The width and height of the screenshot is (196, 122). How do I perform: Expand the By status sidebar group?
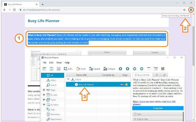(x=44, y=104)
